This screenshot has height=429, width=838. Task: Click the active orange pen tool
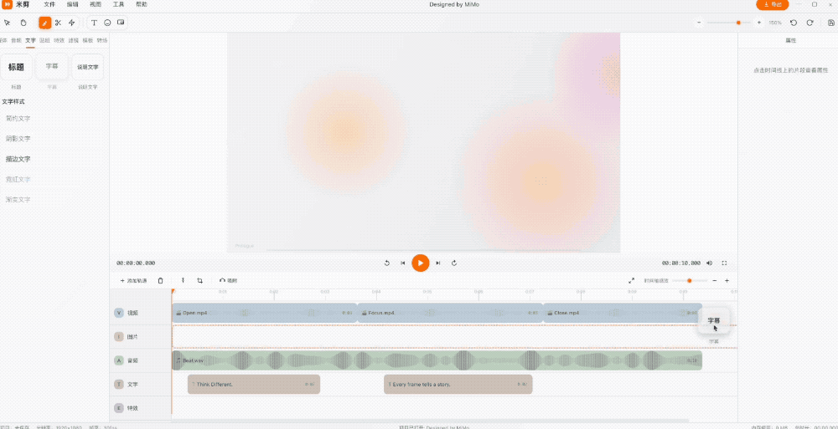click(45, 23)
